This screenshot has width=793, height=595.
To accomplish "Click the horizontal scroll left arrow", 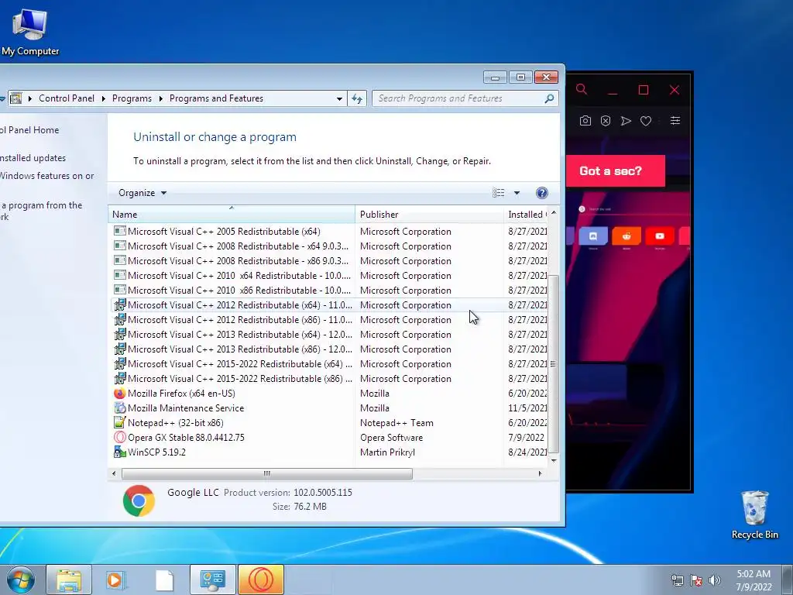I will pos(114,473).
